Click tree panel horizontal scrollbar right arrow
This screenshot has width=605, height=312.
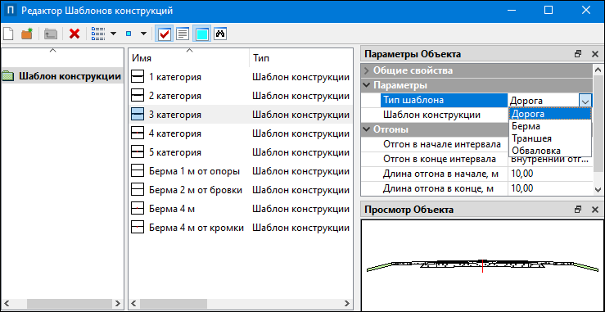(118, 304)
